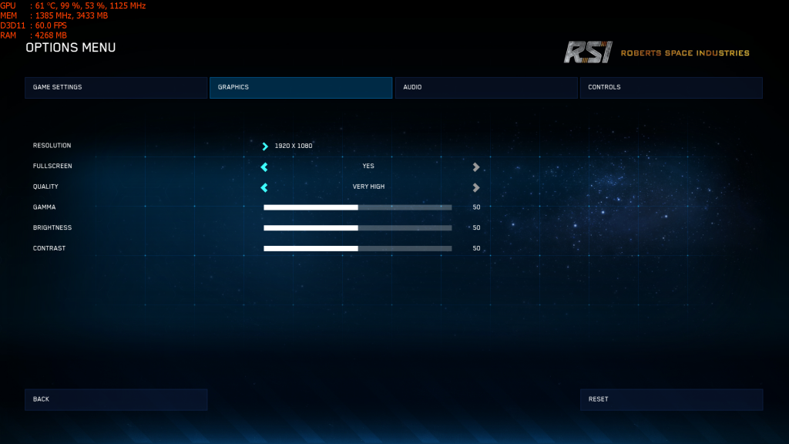Image resolution: width=789 pixels, height=444 pixels.
Task: Click on the Gamma slider bar
Action: (358, 207)
